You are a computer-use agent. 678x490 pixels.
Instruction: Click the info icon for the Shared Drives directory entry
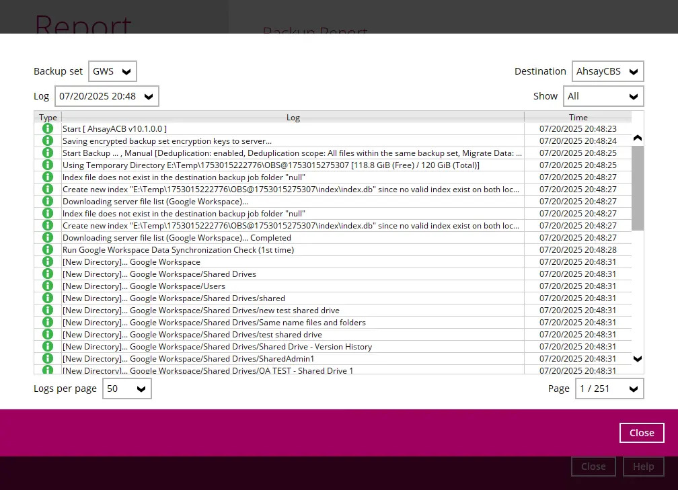click(47, 274)
